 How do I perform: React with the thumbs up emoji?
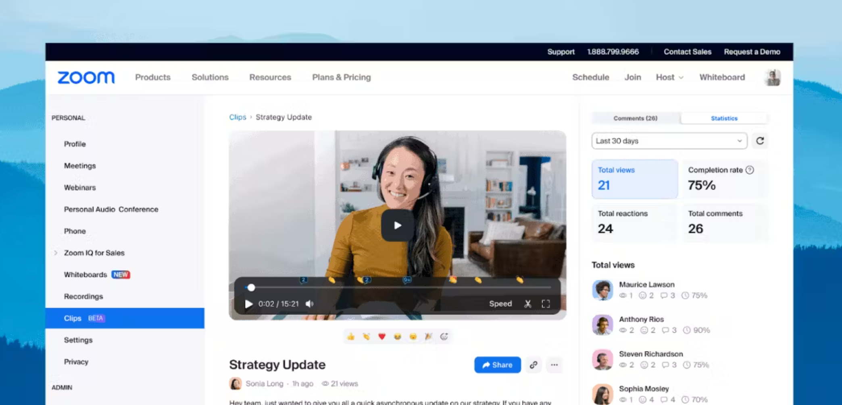(x=351, y=337)
